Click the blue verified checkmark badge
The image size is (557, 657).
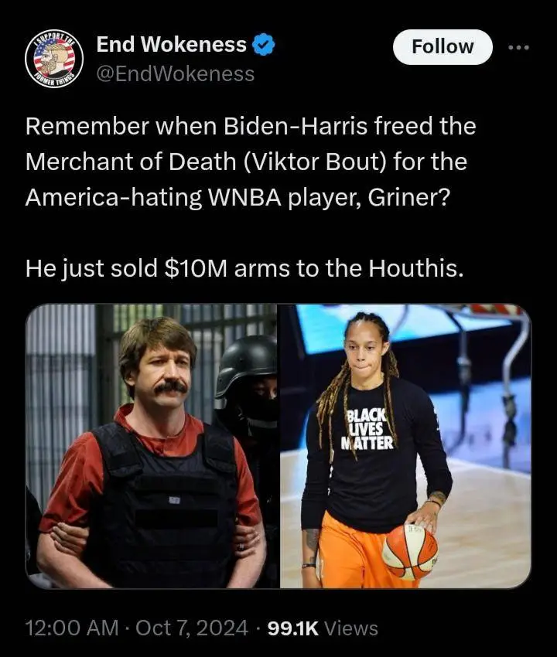tap(264, 44)
